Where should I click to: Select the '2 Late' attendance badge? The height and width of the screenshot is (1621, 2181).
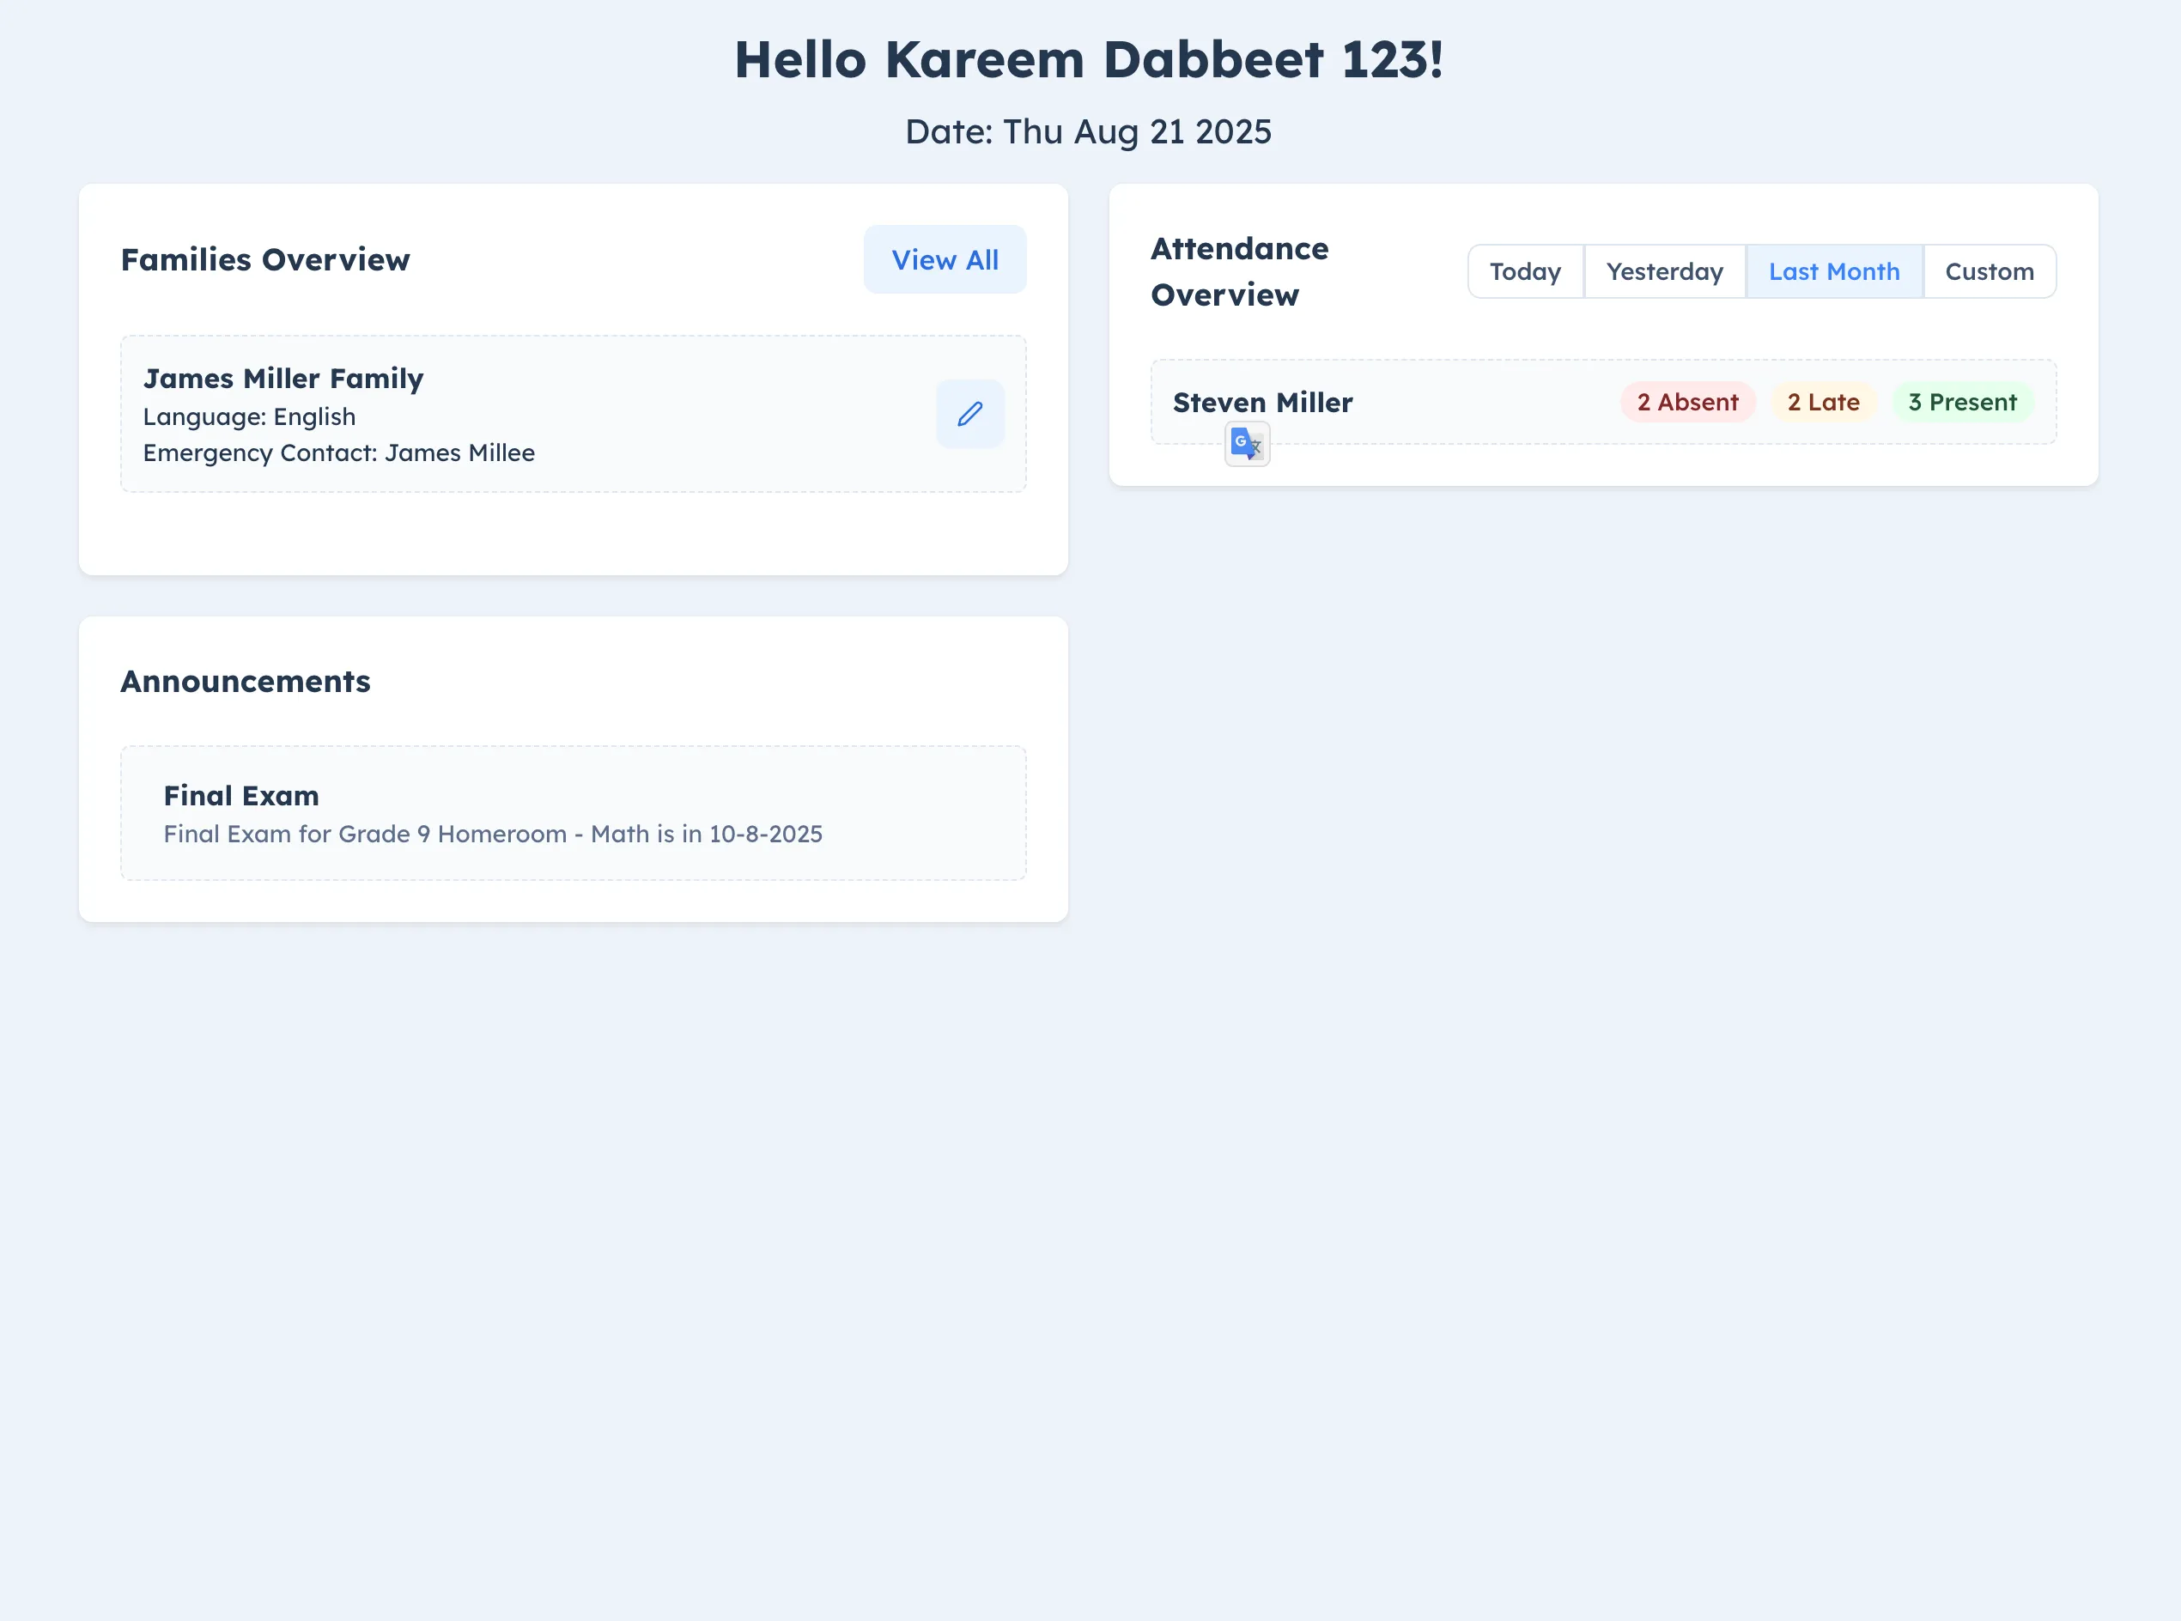1823,401
